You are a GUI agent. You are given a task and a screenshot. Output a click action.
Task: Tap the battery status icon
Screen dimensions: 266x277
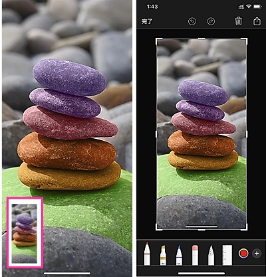click(x=257, y=7)
